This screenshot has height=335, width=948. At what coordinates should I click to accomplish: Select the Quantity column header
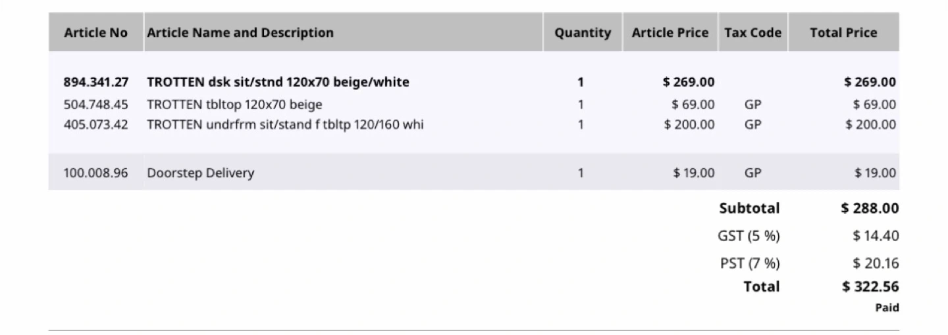tap(582, 33)
